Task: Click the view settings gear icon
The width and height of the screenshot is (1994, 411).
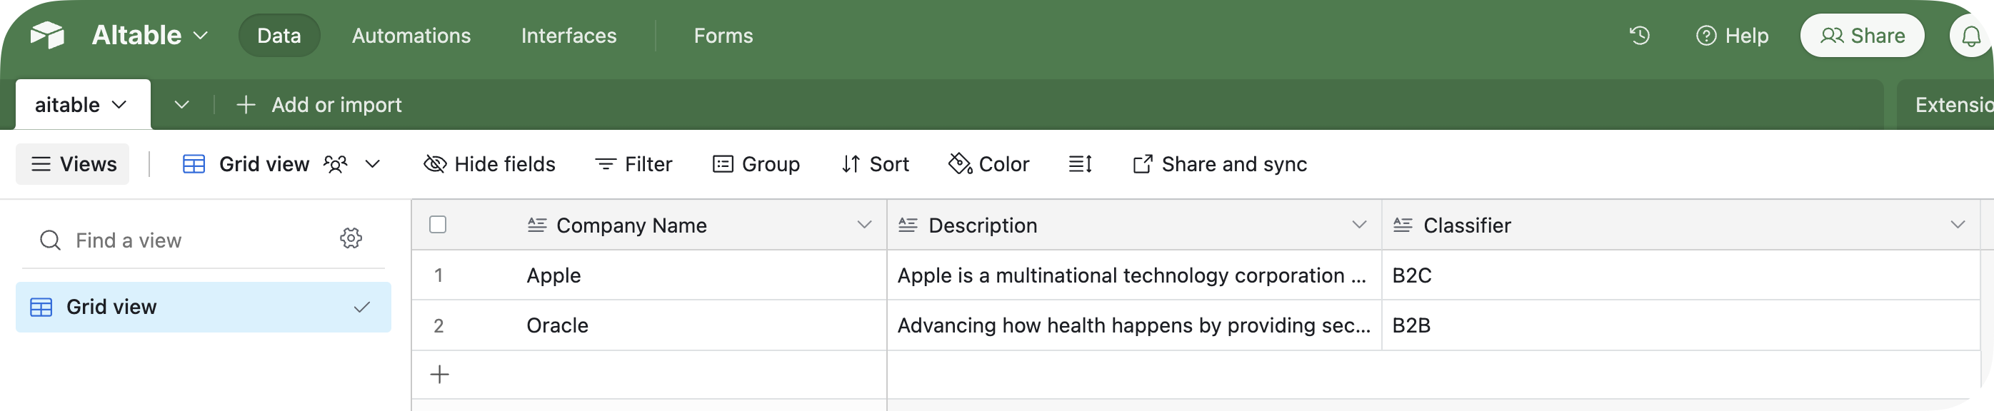Action: pyautogui.click(x=351, y=238)
